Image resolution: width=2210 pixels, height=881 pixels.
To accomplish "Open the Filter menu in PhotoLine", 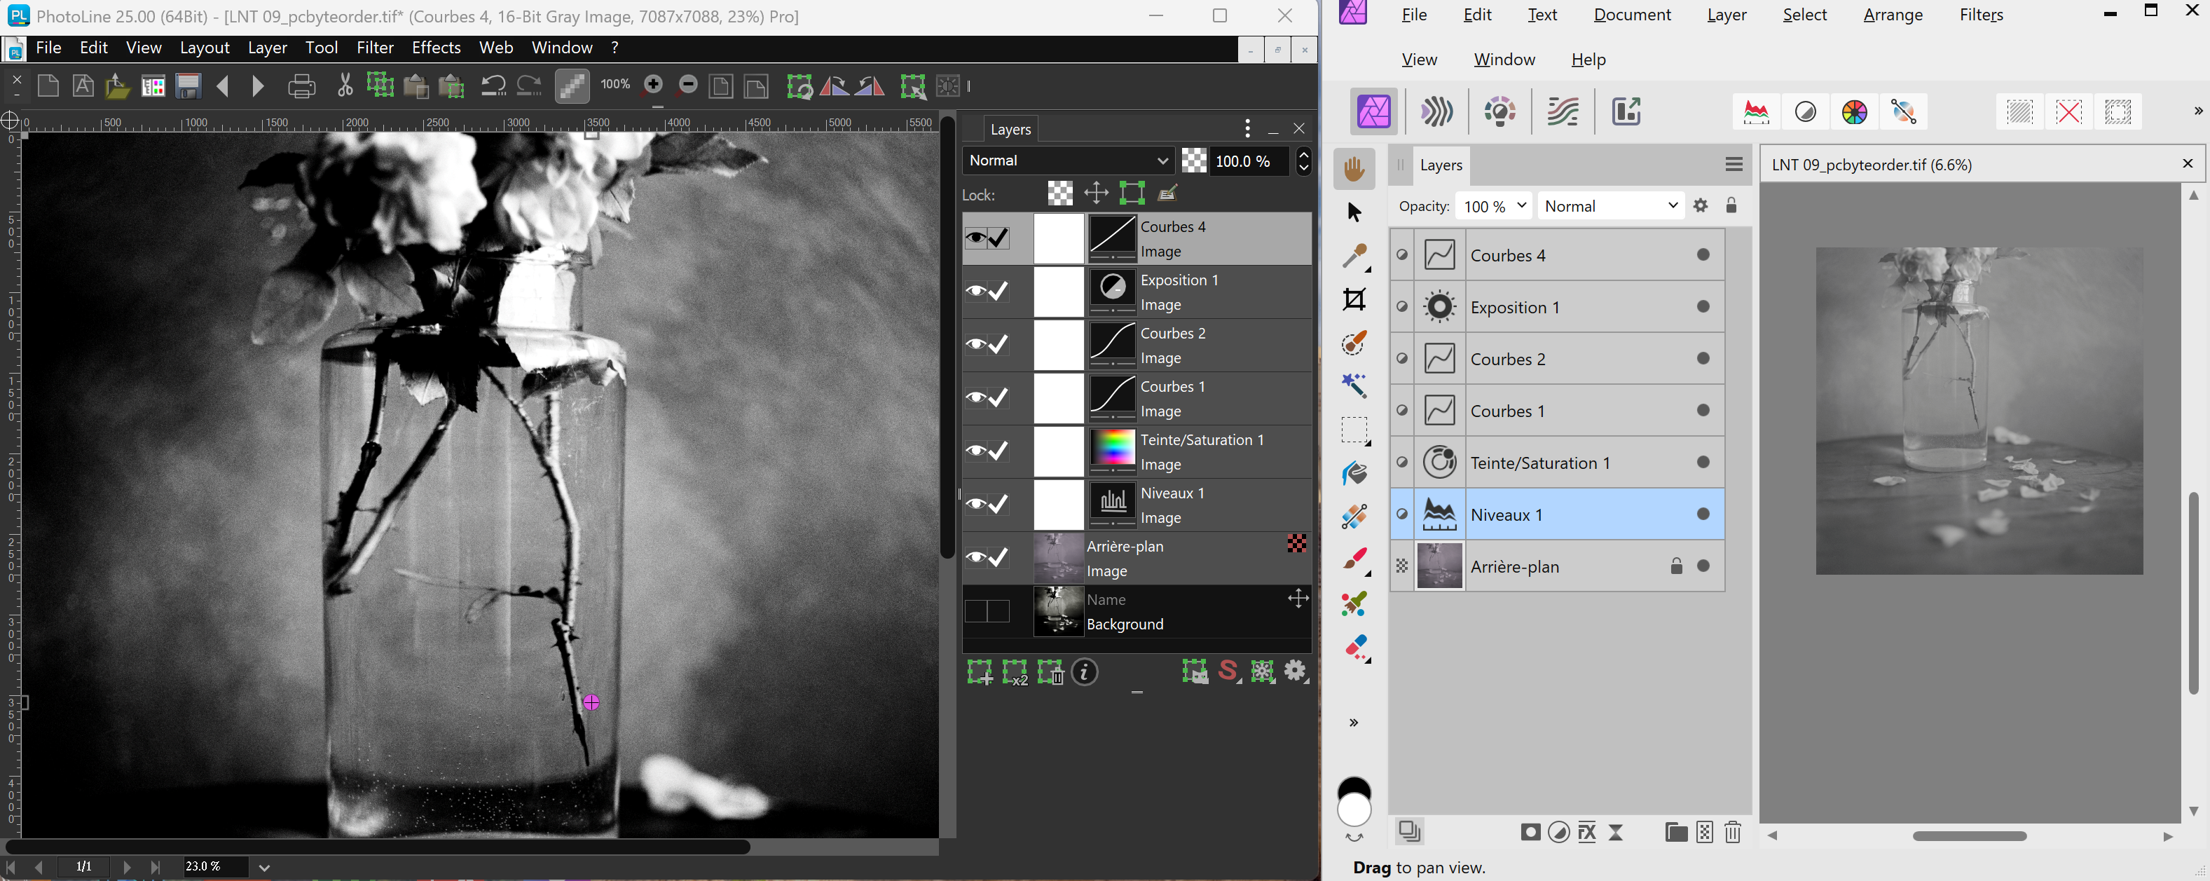I will pyautogui.click(x=375, y=47).
